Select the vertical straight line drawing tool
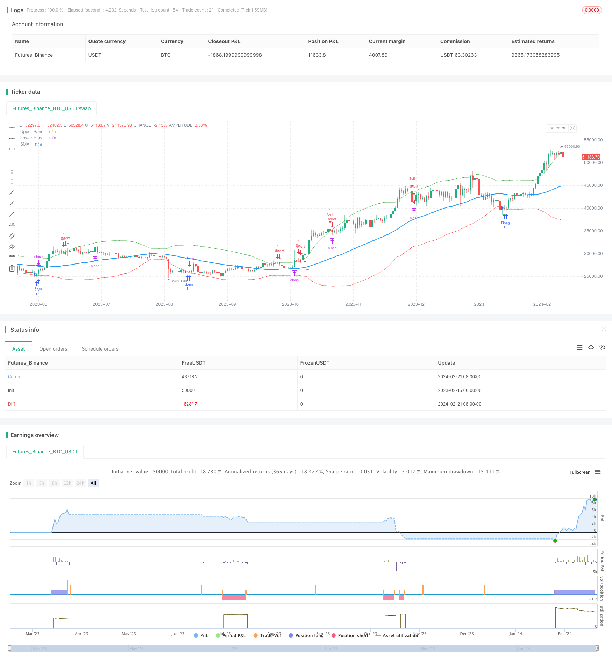Viewport: 612px width, 662px height. 12,160
